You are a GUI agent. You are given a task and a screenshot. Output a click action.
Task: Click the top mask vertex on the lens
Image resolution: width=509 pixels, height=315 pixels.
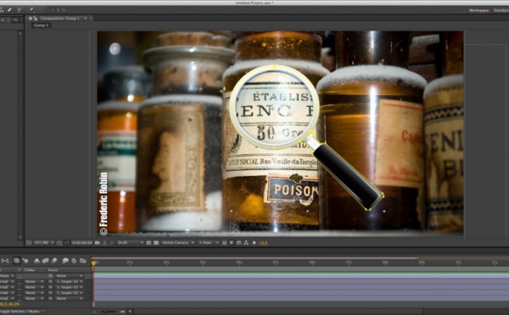click(275, 67)
